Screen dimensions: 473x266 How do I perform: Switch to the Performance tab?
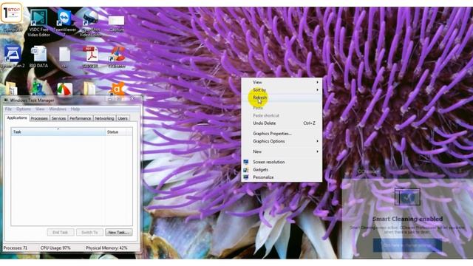(x=81, y=118)
